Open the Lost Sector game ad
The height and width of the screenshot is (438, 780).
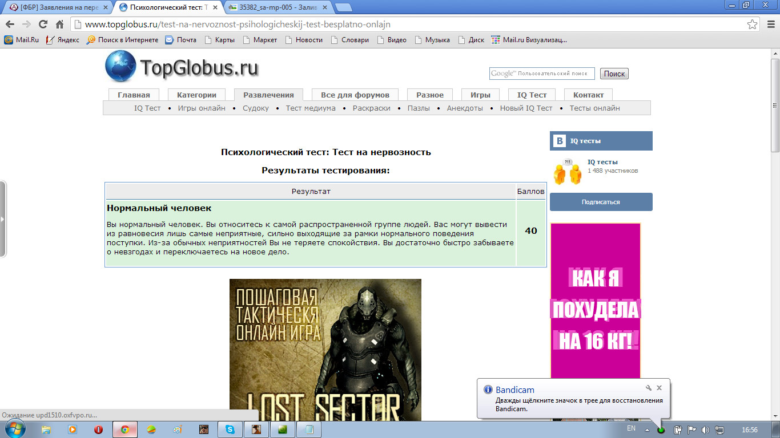tap(325, 350)
